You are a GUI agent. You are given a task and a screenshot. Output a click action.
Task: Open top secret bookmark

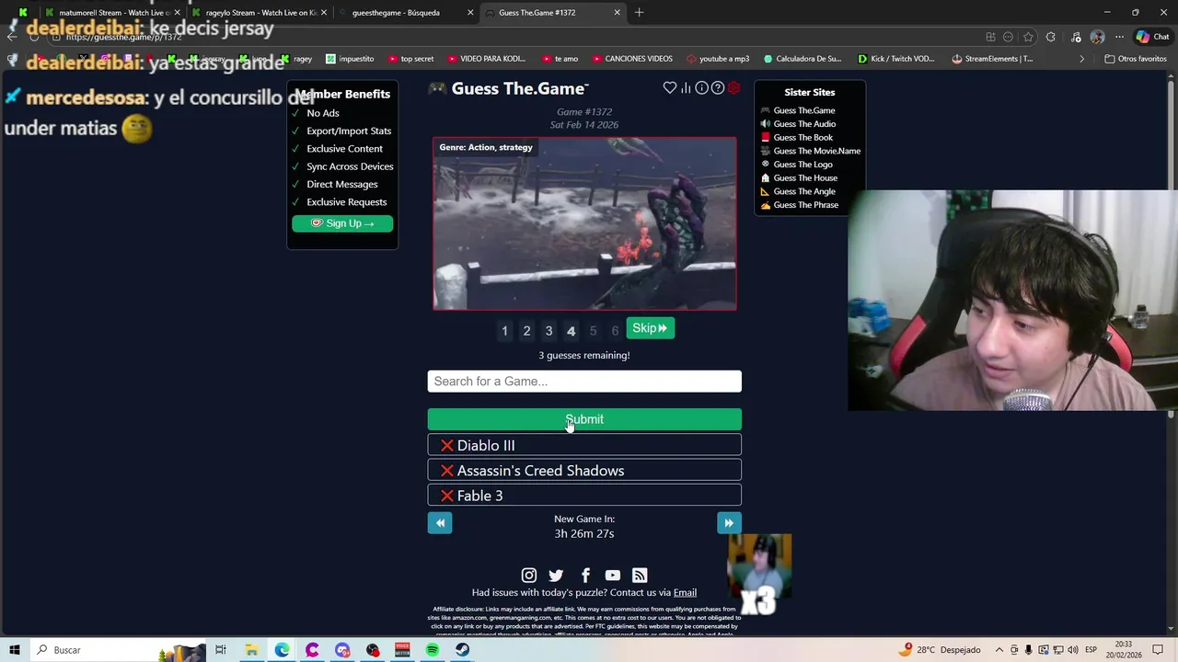click(x=410, y=59)
